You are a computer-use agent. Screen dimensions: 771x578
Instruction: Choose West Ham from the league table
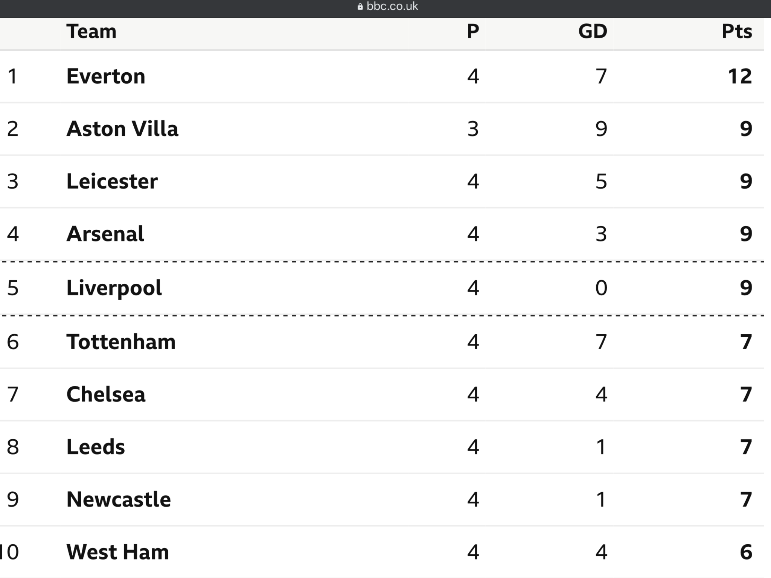pos(118,552)
